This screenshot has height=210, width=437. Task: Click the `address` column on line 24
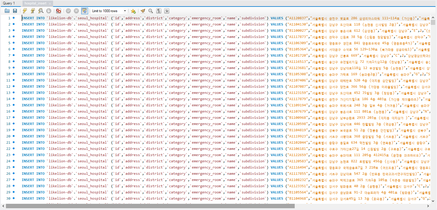tap(133, 161)
